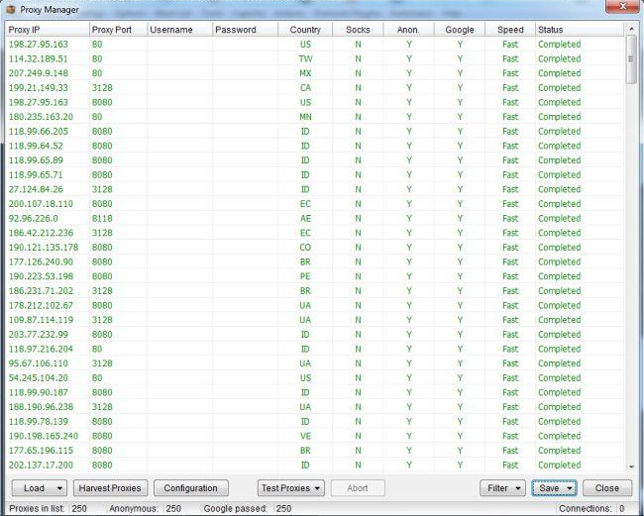
Task: Click the Proxy Manager title bar icon
Action: click(11, 10)
